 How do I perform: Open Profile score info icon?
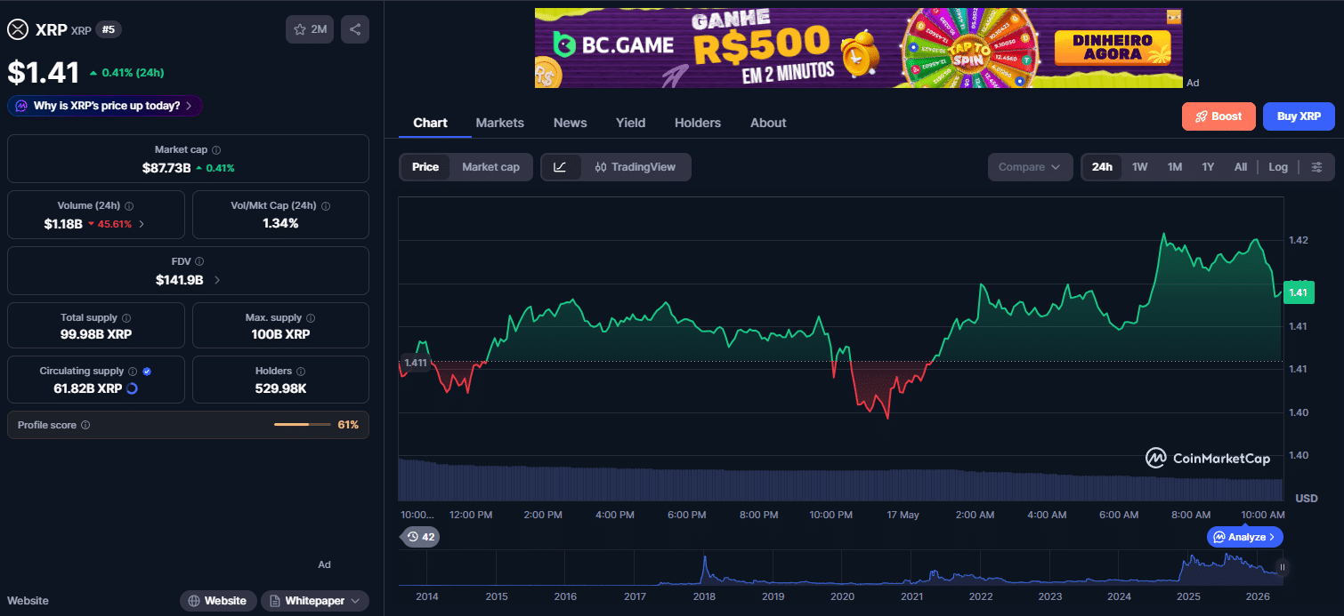(x=85, y=426)
